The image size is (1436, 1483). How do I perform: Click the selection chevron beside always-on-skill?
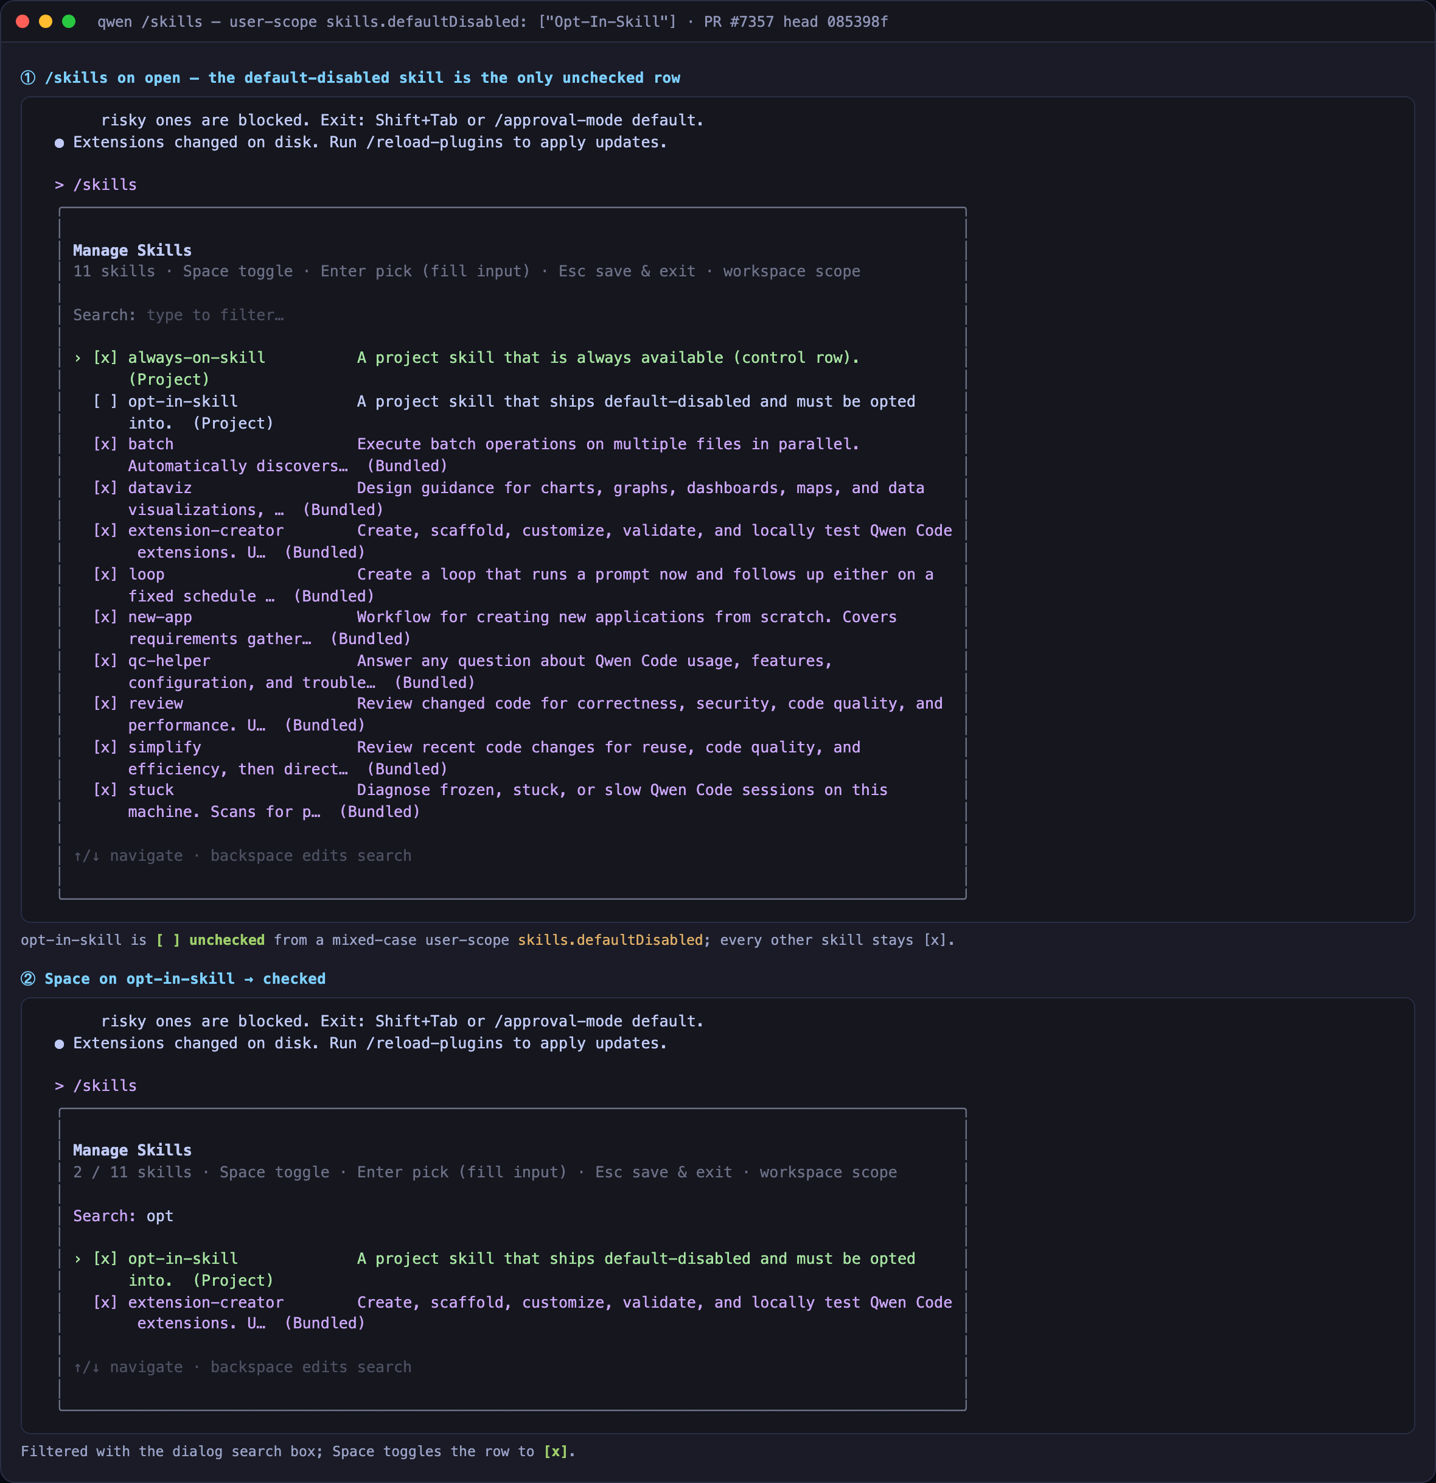tap(77, 358)
